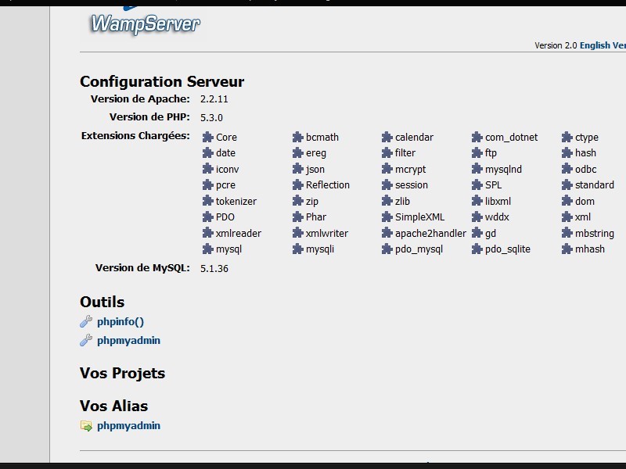Click the 'dom' extension name
Screen dimensions: 626x469
coord(585,201)
